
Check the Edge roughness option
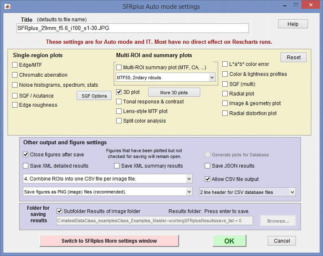[x=15, y=105]
